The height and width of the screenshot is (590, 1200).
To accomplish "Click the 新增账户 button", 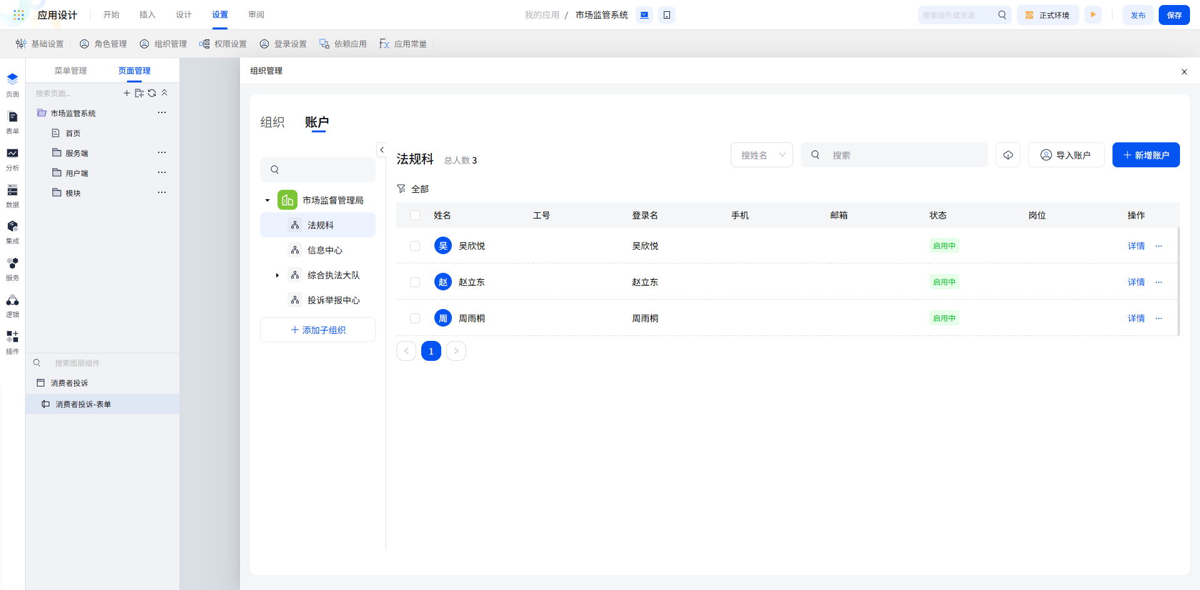I will [1146, 155].
